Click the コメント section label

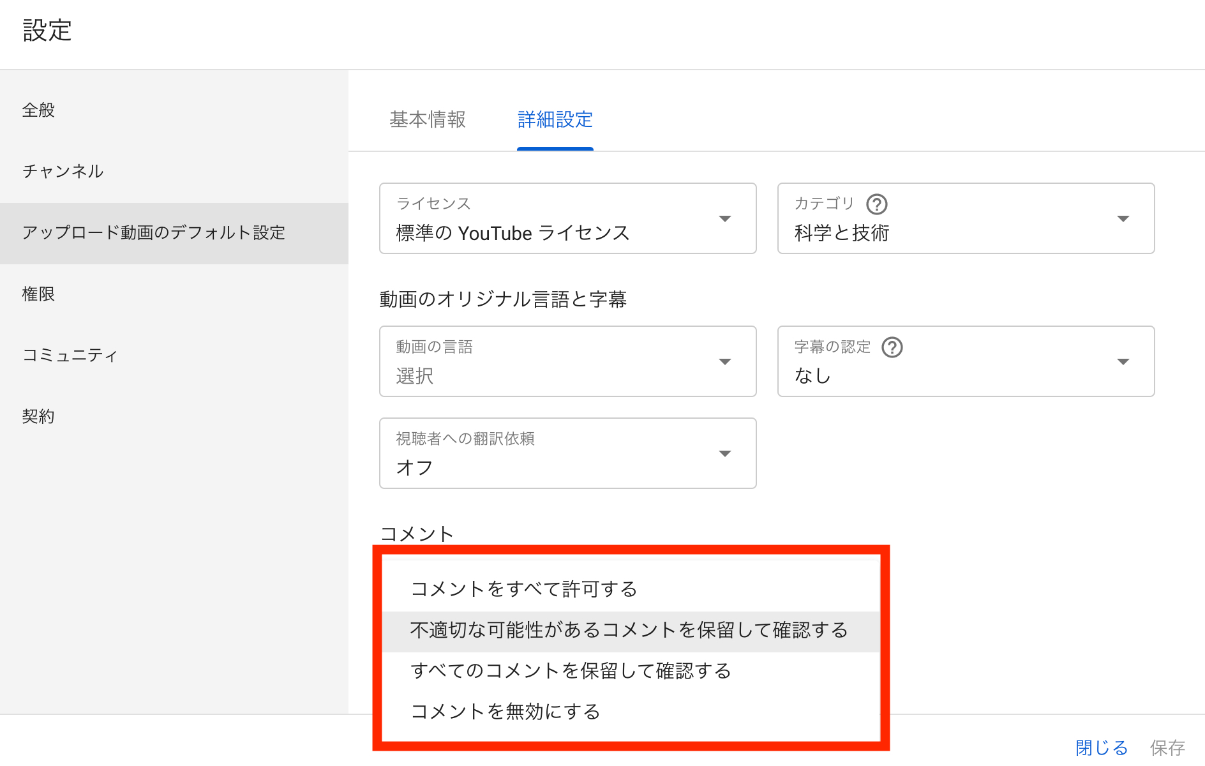pos(417,534)
